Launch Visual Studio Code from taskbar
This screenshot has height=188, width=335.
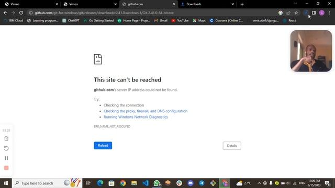tap(146, 183)
